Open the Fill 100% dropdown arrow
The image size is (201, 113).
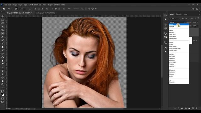click(x=198, y=26)
